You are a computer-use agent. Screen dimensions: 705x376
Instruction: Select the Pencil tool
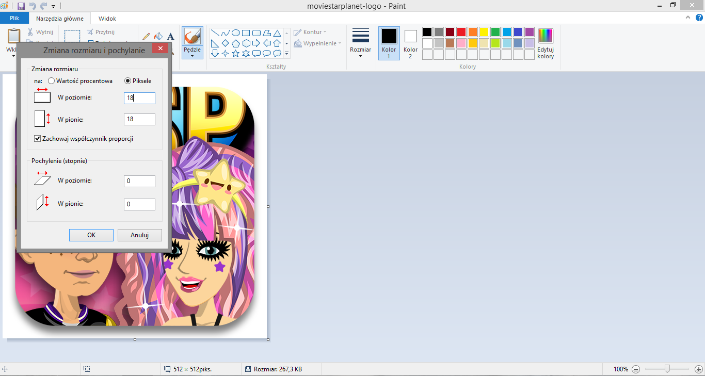click(146, 36)
